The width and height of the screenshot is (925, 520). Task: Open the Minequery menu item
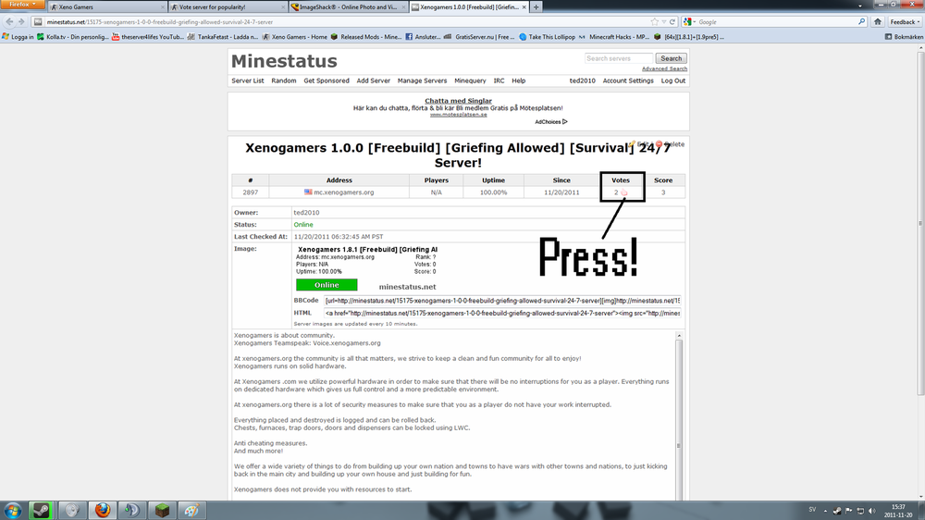[470, 80]
